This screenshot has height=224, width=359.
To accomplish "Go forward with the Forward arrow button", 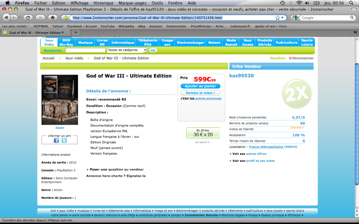I will pos(14,17).
